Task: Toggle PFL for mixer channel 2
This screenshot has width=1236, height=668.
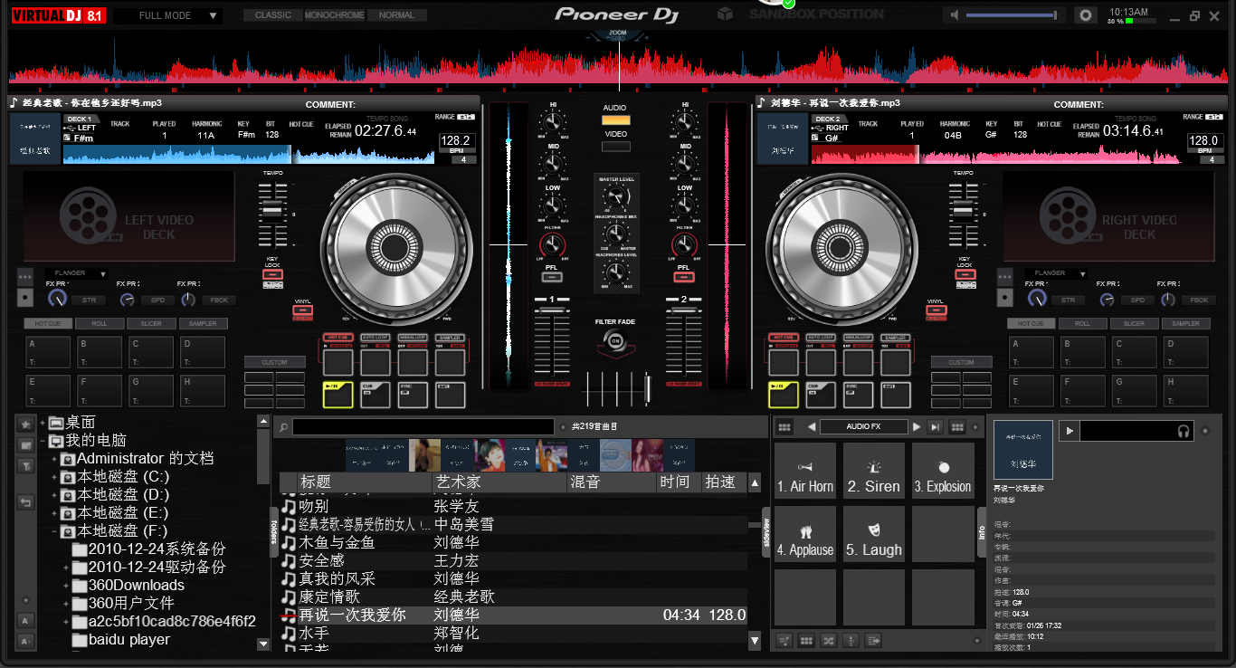Action: [x=683, y=277]
